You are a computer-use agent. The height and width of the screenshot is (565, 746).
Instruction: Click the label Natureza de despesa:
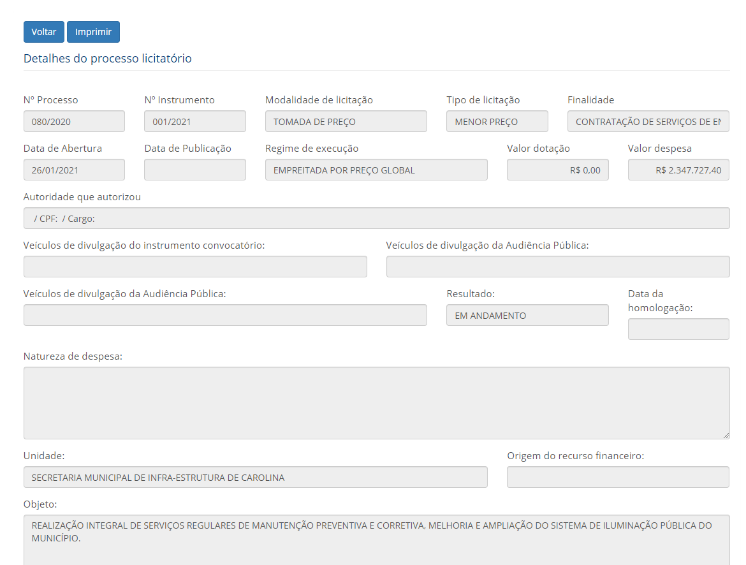73,356
